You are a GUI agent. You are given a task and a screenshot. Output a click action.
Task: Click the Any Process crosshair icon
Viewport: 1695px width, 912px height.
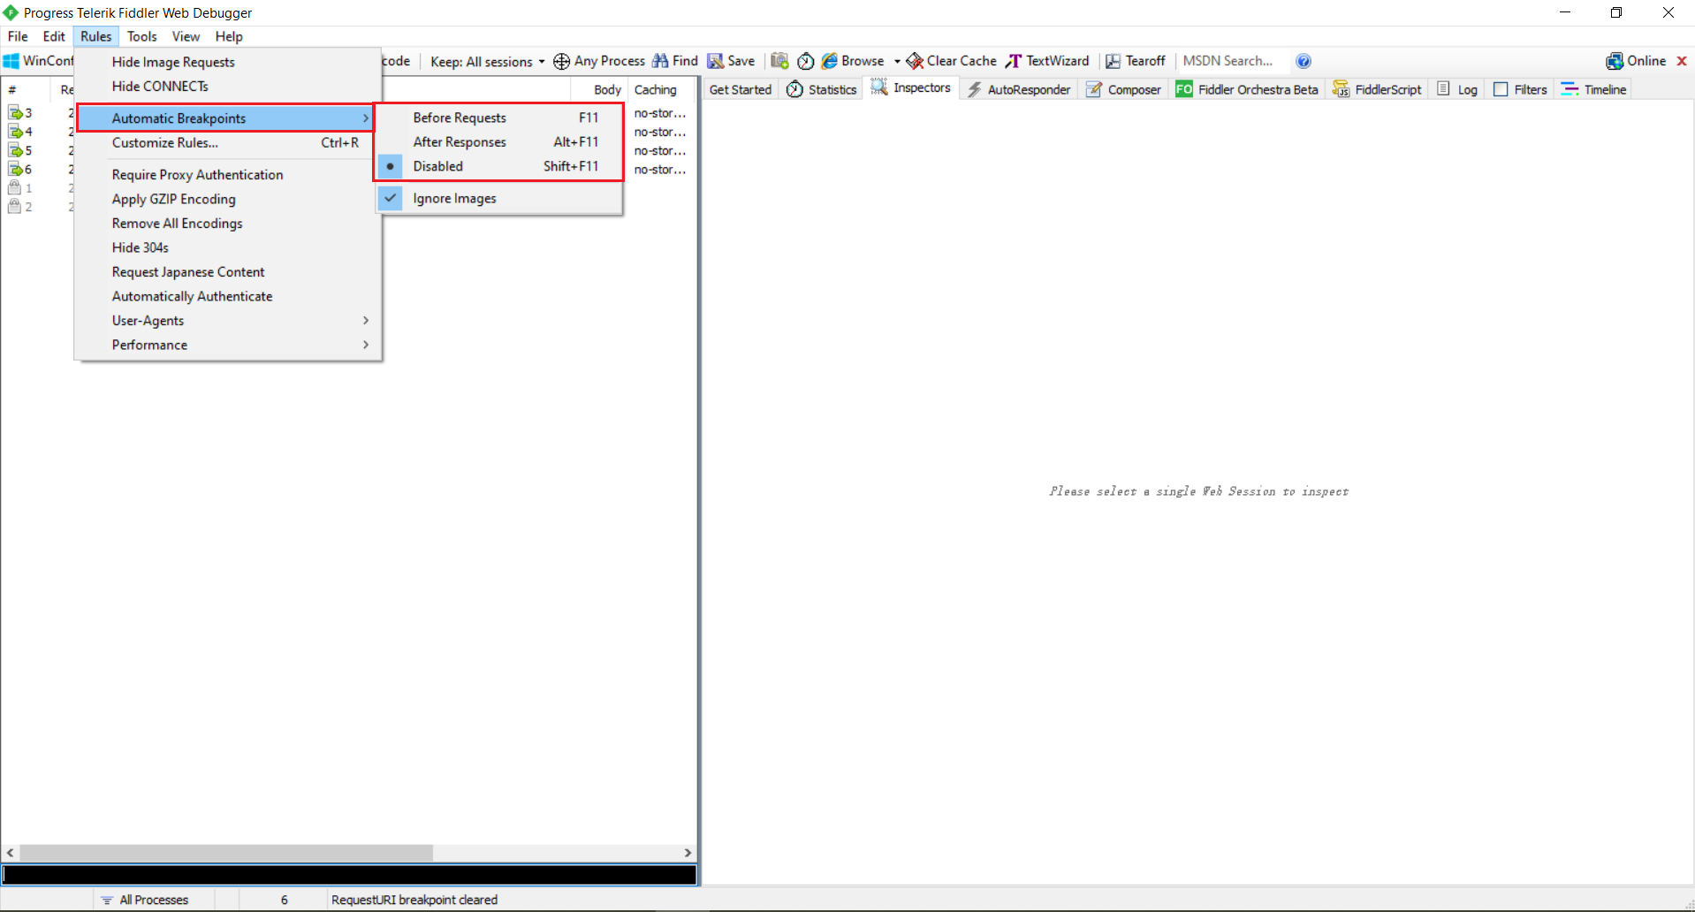(x=561, y=61)
